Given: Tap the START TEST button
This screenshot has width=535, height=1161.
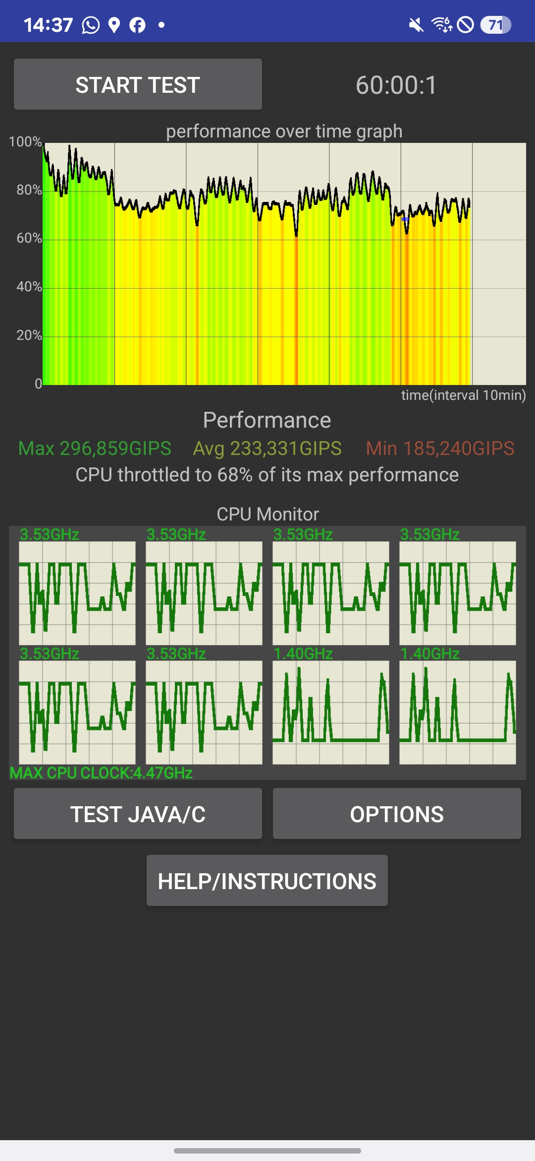Looking at the screenshot, I should click(x=138, y=84).
